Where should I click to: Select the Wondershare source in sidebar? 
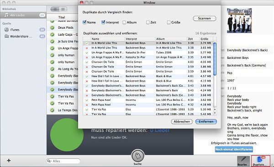pyautogui.click(x=23, y=37)
